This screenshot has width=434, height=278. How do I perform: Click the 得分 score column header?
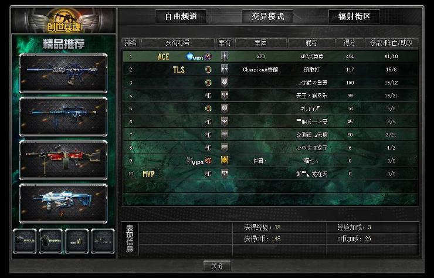(350, 43)
